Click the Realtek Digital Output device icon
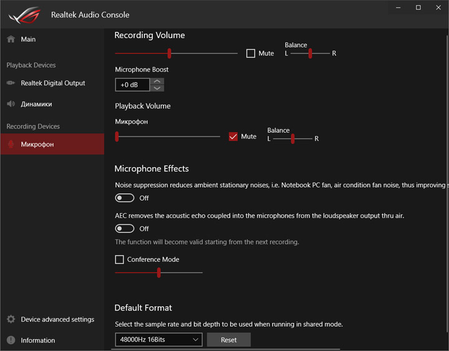Viewport: 449px width, 351px height. point(11,83)
